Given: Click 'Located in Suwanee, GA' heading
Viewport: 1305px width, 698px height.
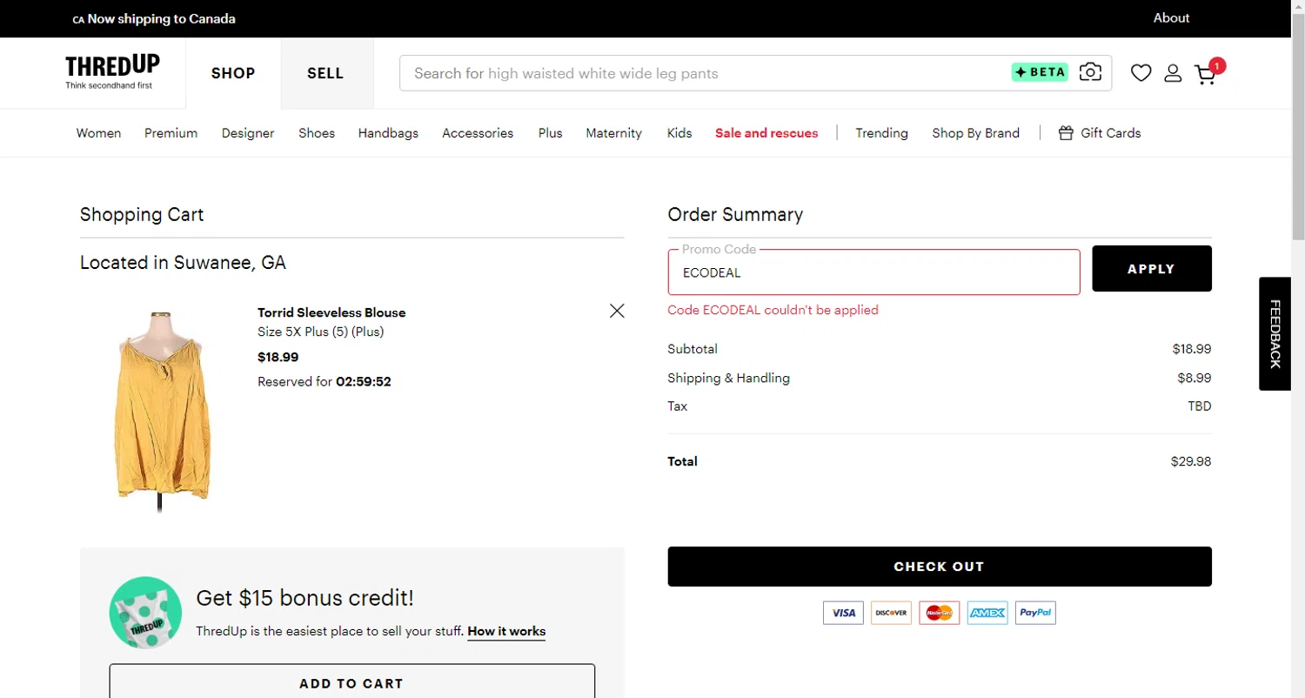Looking at the screenshot, I should click(x=183, y=262).
